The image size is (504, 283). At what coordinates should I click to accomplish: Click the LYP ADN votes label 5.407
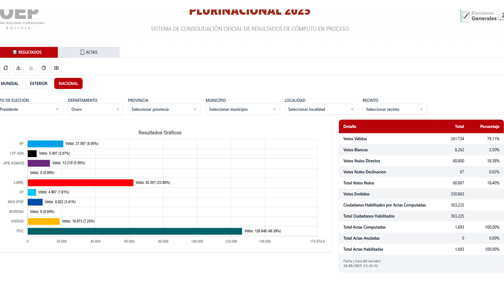tap(55, 153)
